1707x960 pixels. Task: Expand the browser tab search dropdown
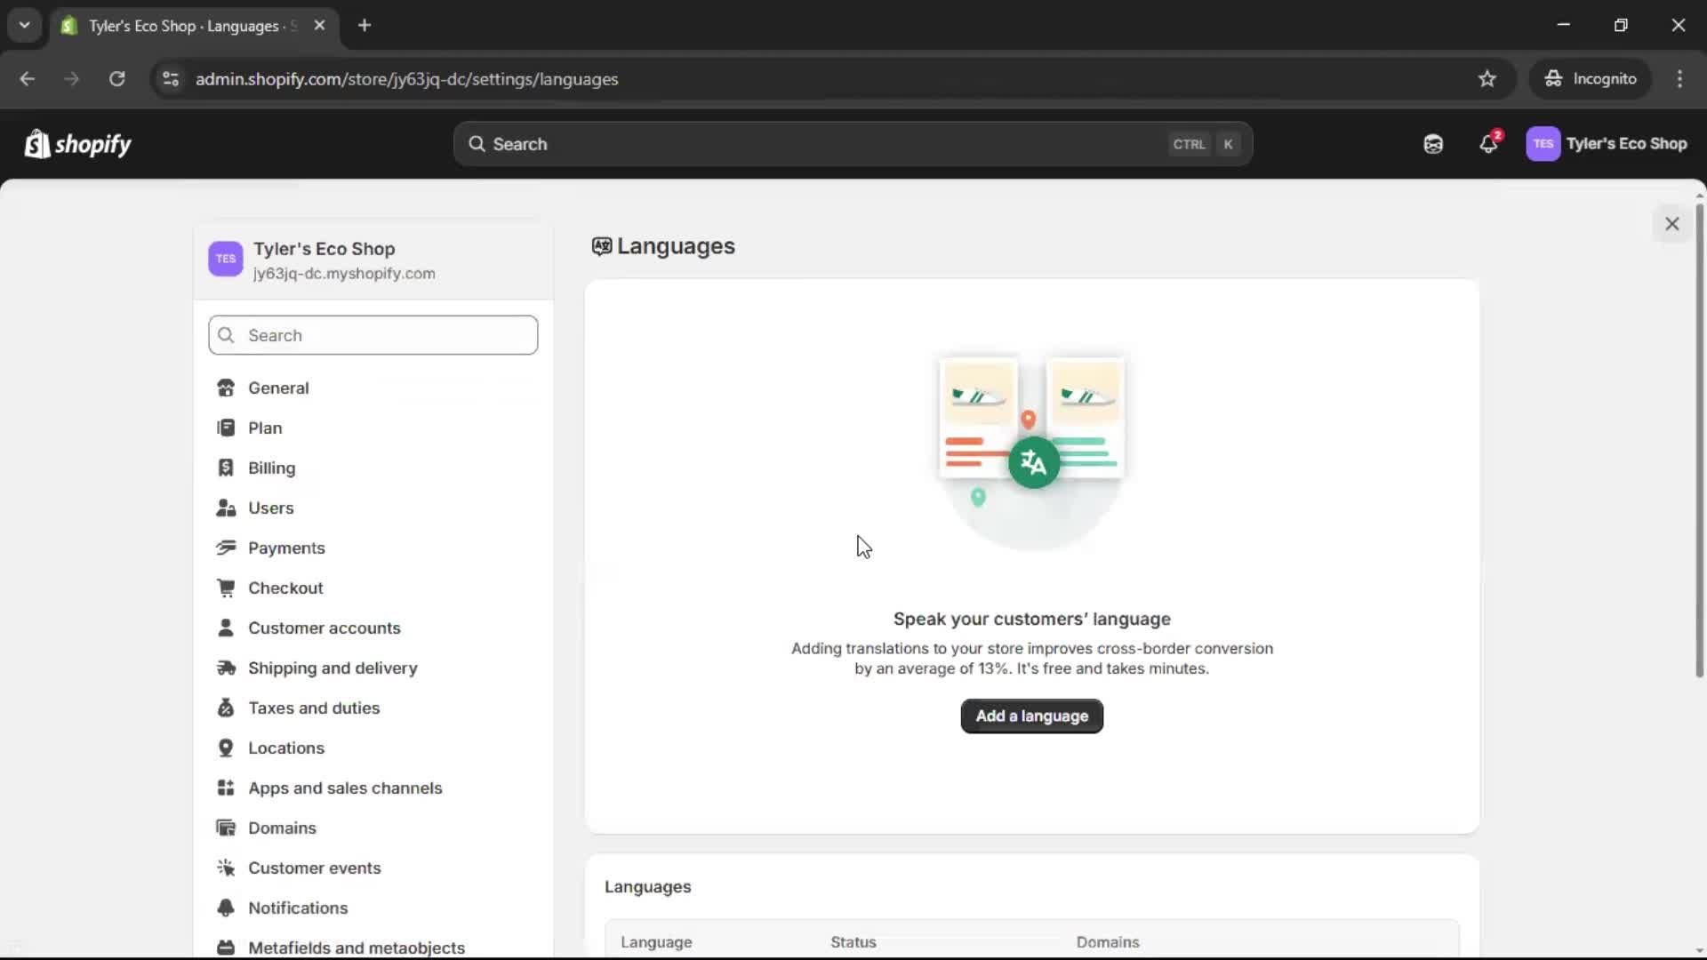coord(24,26)
